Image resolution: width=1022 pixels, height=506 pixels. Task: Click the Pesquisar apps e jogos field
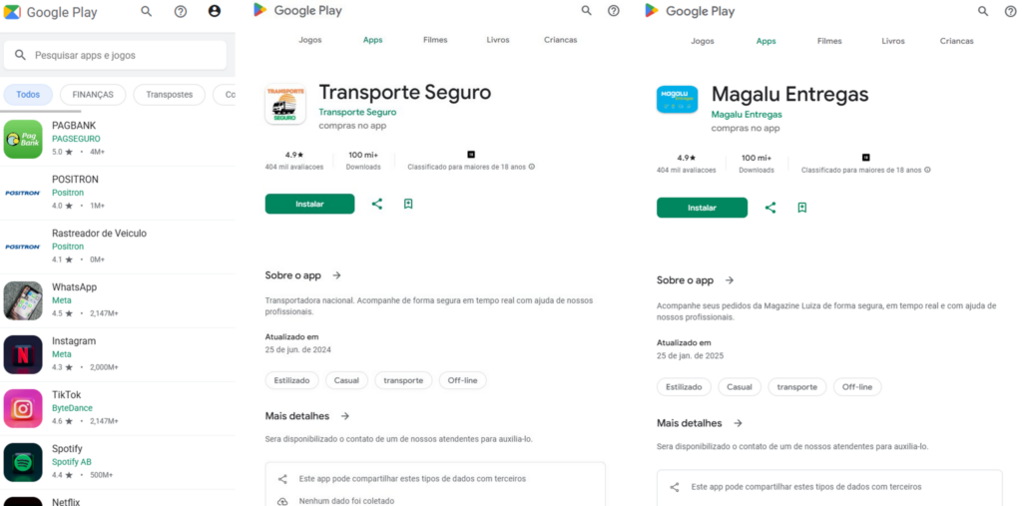click(x=116, y=56)
